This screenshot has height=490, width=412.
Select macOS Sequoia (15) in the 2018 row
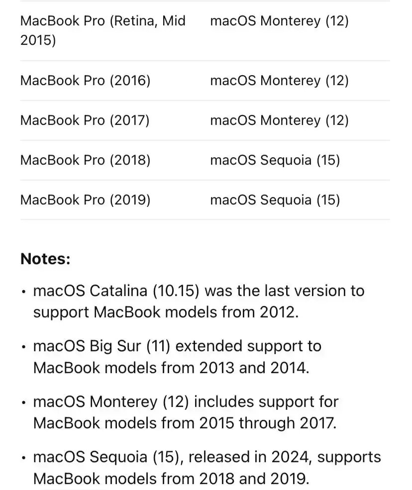coord(275,160)
